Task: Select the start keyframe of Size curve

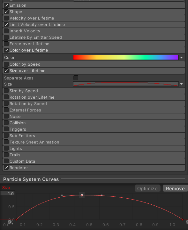Action: click(x=17, y=219)
